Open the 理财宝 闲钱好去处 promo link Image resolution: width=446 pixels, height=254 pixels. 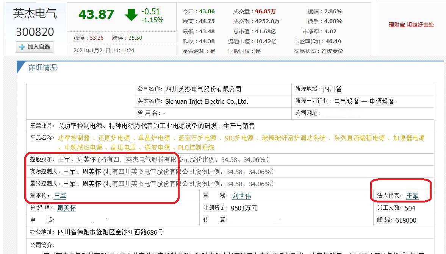(411, 25)
